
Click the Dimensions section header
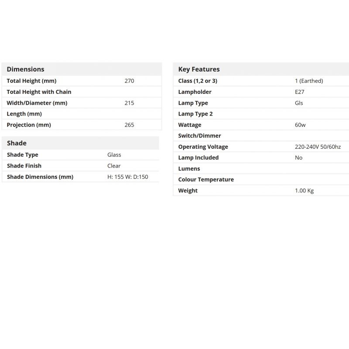coord(25,69)
